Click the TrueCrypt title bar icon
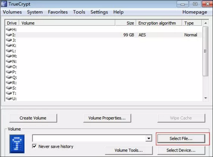This screenshot has height=157, width=213. 4,4
